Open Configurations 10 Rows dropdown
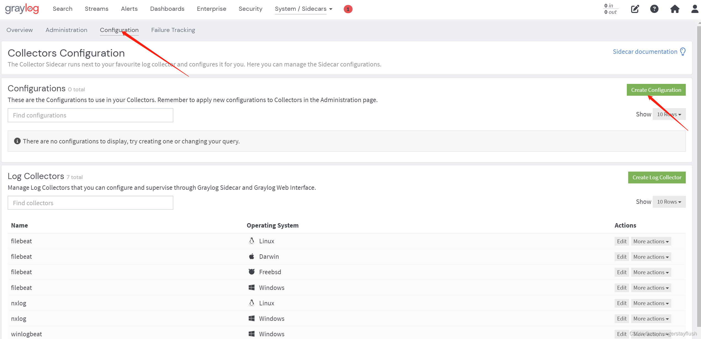The height and width of the screenshot is (339, 701). coord(669,114)
